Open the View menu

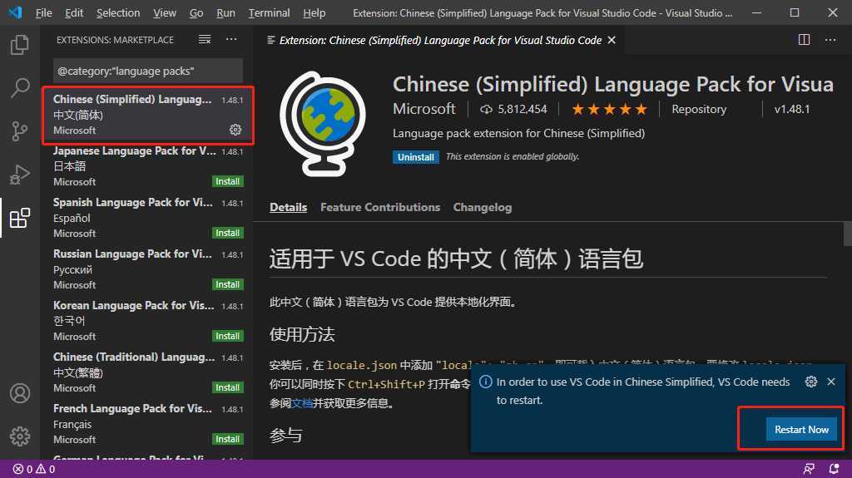(x=165, y=12)
